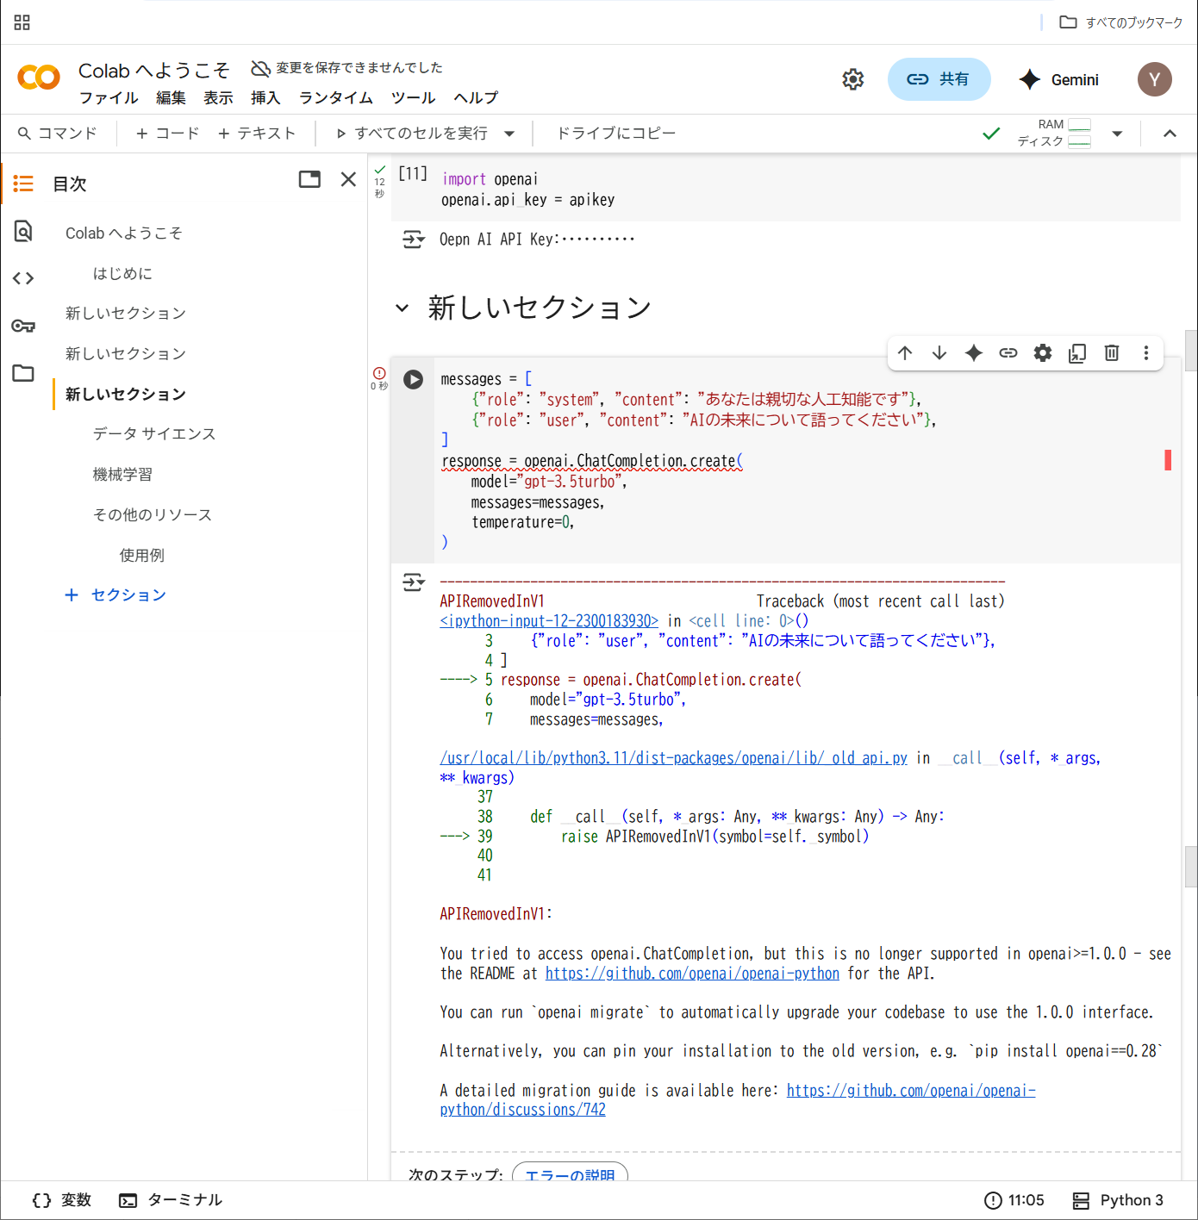Open cell editor settings gear icon
Viewport: 1198px width, 1220px height.
tap(1043, 353)
